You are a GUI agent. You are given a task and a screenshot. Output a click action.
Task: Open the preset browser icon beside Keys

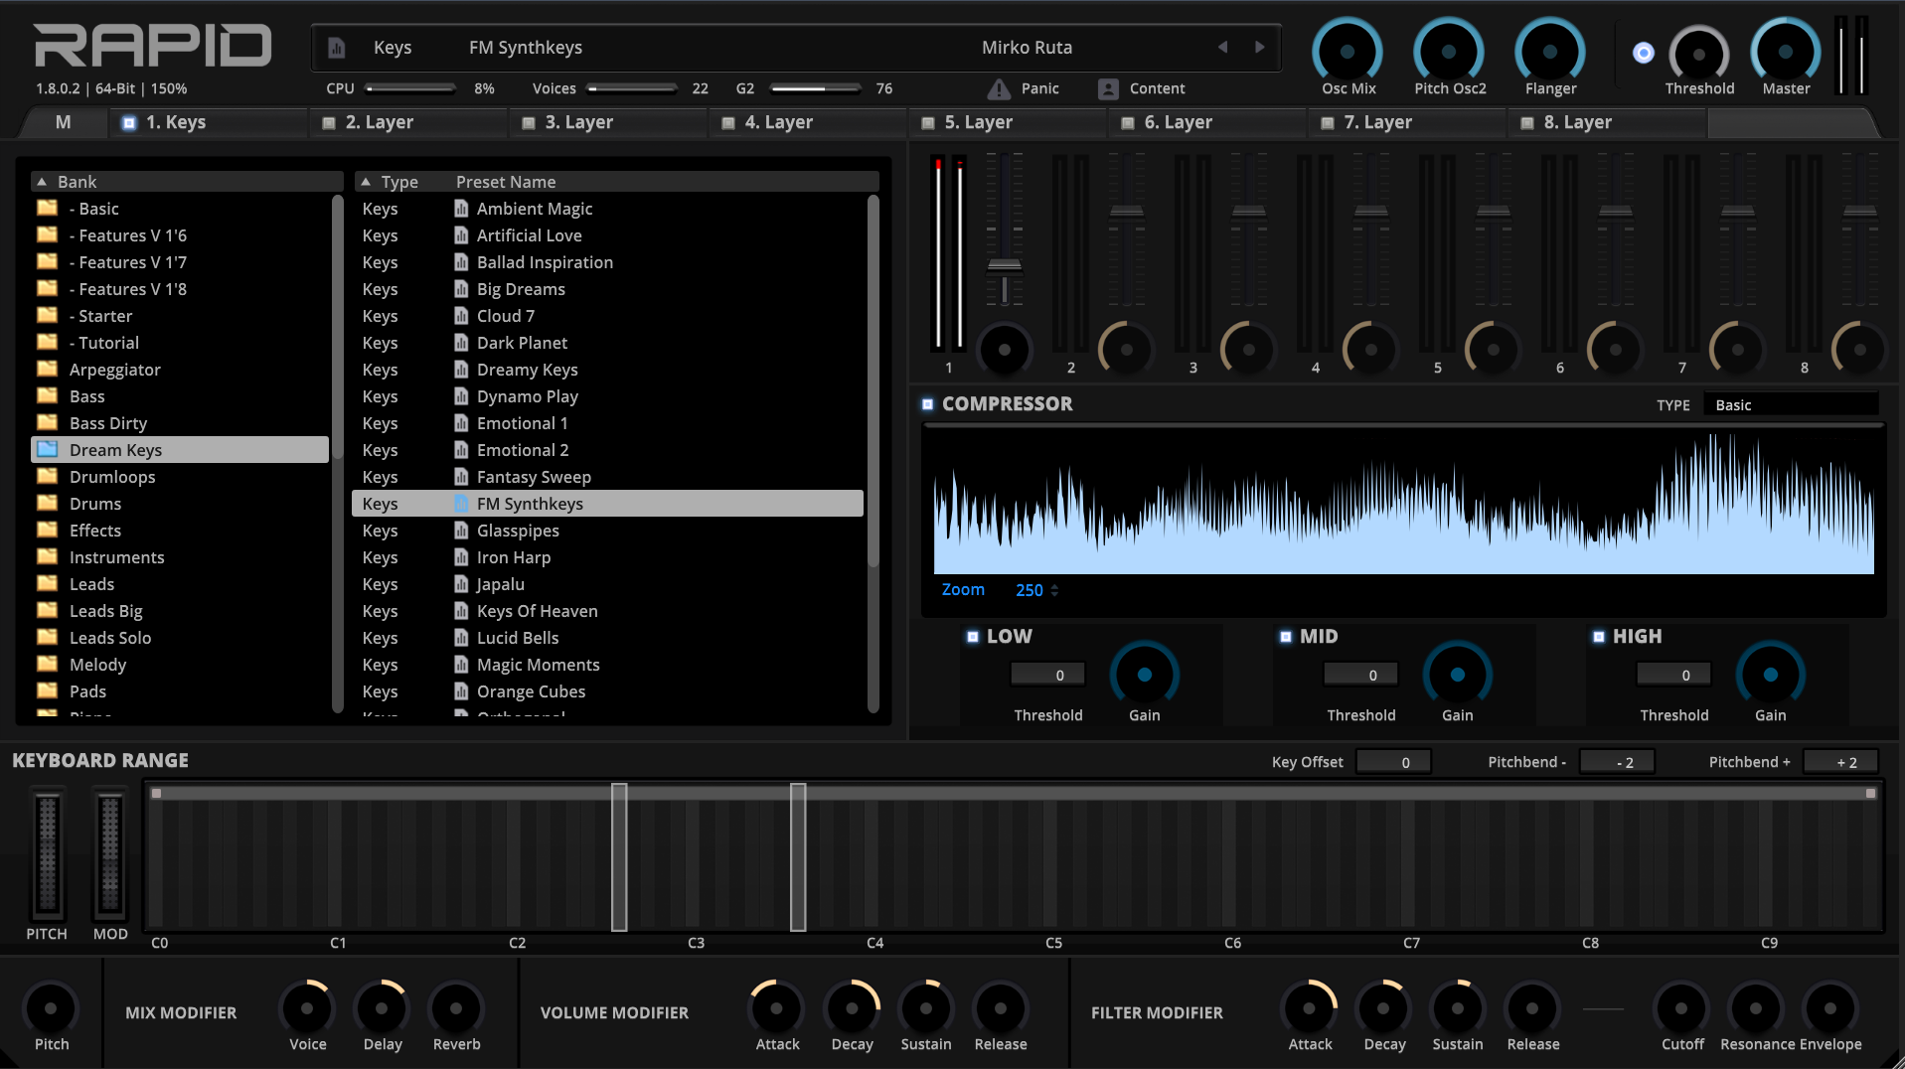pos(337,48)
